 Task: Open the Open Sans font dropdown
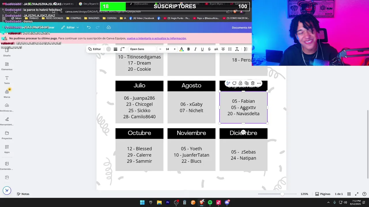coord(142,49)
